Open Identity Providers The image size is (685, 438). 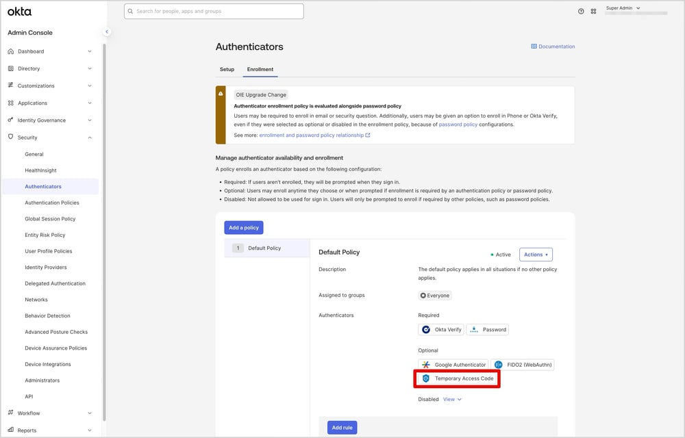[46, 267]
